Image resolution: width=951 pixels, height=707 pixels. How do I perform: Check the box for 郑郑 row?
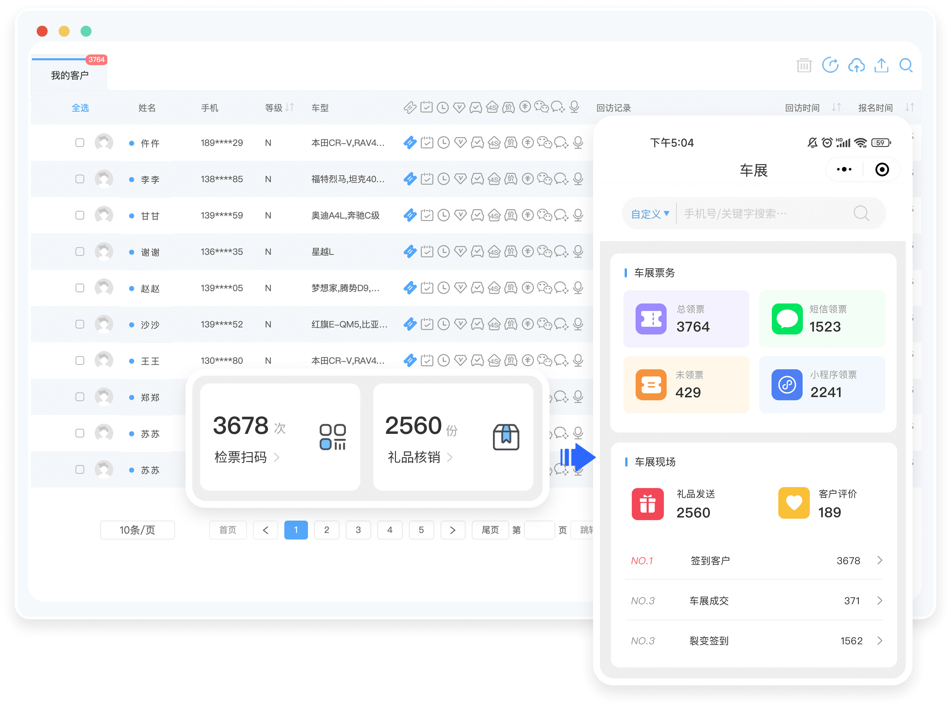pos(80,397)
